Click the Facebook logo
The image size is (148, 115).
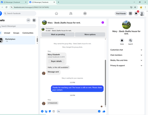pos(1,14)
